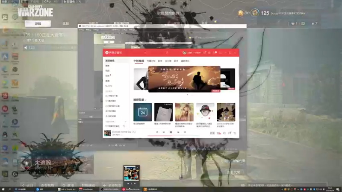Open settings gear icon in NetEase title bar

[209, 52]
